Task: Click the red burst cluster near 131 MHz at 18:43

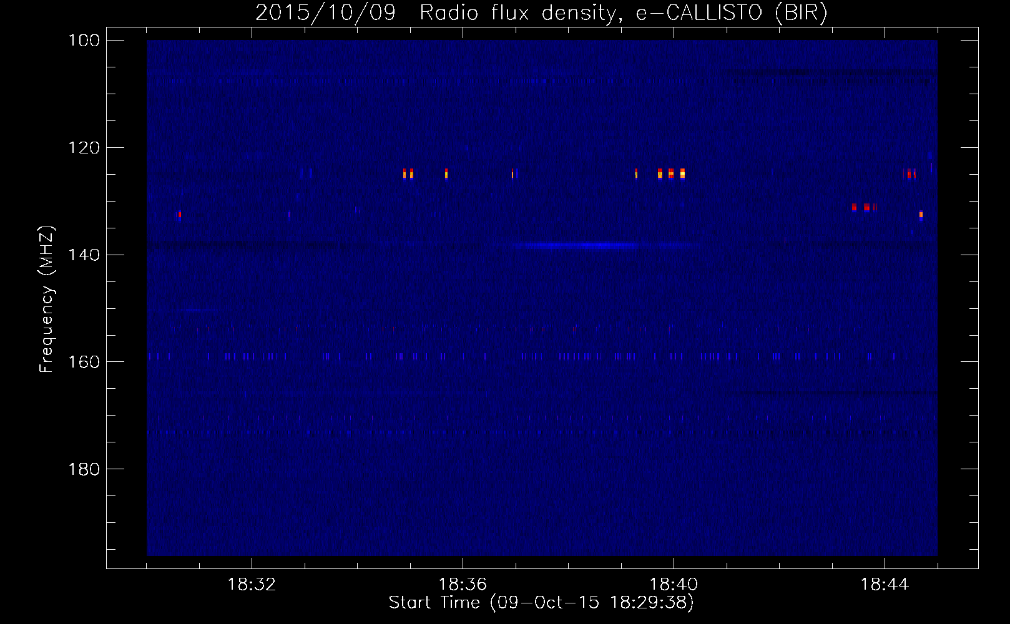Action: 865,207
